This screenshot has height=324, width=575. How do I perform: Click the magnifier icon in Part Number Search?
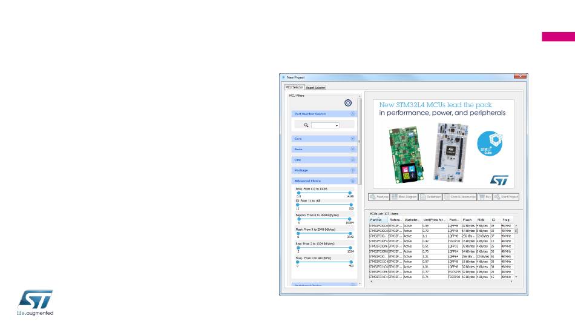(306, 125)
